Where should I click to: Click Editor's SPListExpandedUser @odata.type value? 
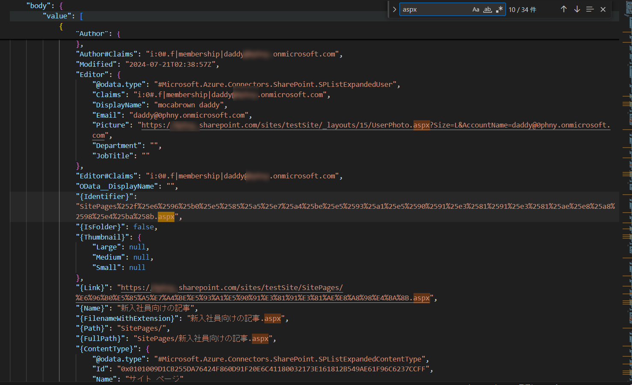pos(275,85)
